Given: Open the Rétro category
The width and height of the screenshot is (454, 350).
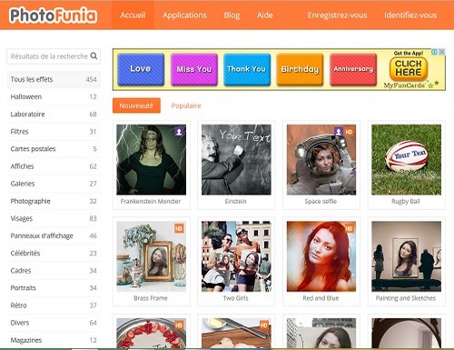Looking at the screenshot, I should (x=54, y=305).
